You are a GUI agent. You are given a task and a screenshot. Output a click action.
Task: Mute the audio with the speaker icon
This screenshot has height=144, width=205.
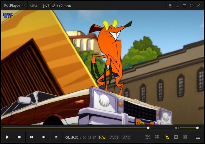177,128
